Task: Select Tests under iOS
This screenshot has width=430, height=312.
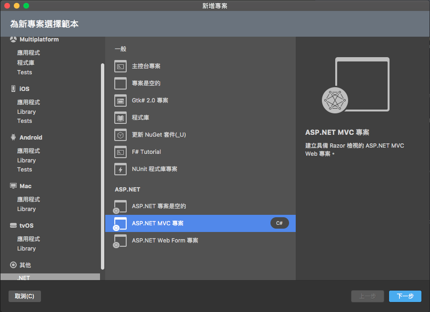Action: [x=25, y=121]
